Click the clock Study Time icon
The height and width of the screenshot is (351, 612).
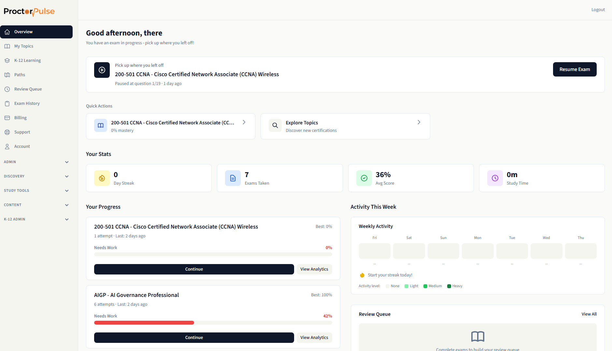coord(495,178)
